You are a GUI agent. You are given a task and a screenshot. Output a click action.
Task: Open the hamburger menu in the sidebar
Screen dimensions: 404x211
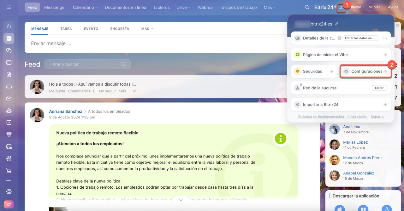coord(9,7)
